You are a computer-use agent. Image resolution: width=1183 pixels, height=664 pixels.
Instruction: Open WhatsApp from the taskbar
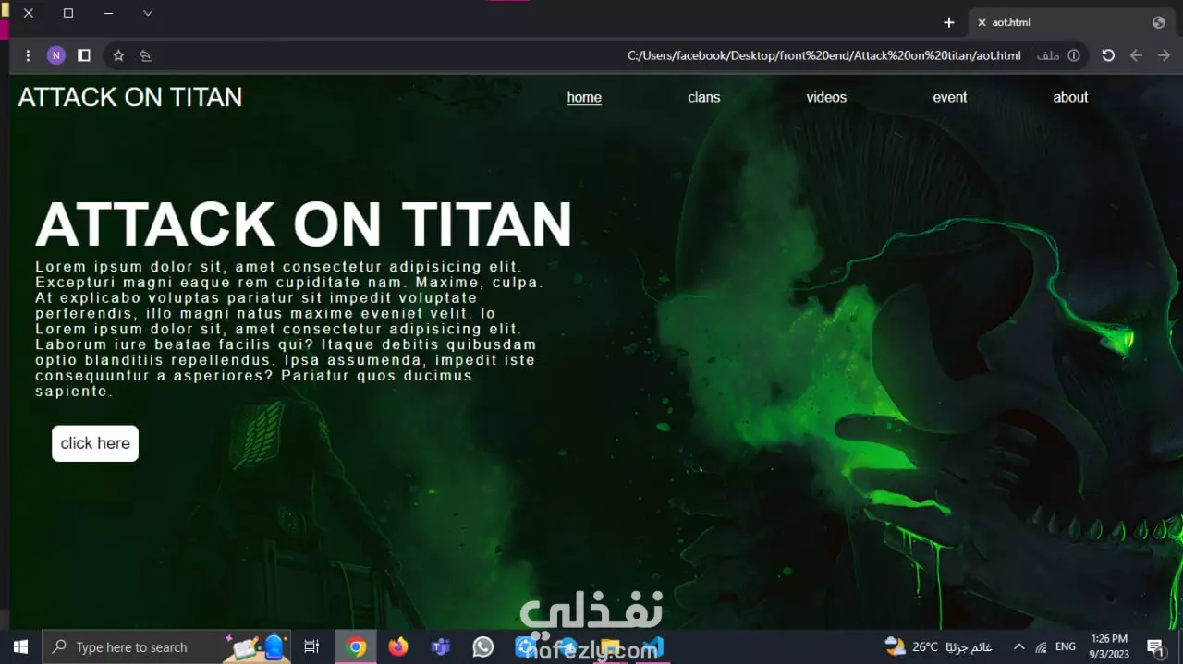click(482, 646)
